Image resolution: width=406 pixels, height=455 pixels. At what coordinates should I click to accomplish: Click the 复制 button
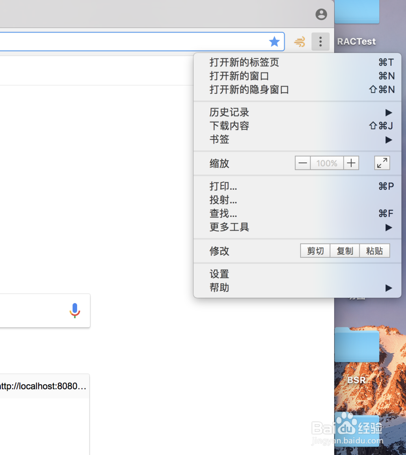(x=345, y=251)
